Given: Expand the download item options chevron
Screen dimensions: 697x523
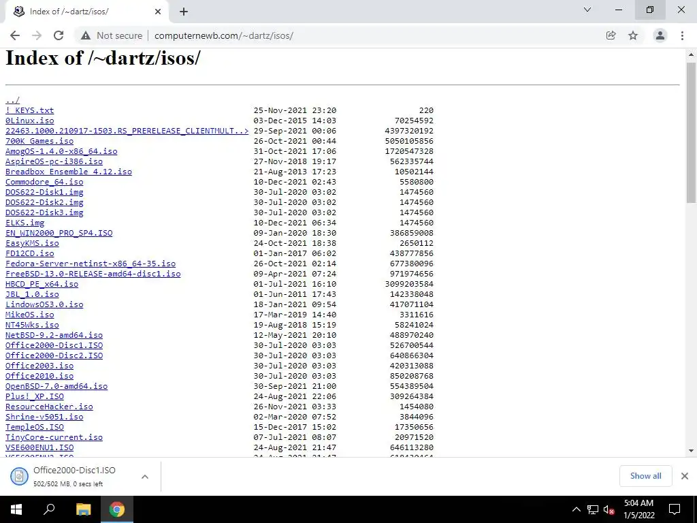Looking at the screenshot, I should pyautogui.click(x=145, y=476).
